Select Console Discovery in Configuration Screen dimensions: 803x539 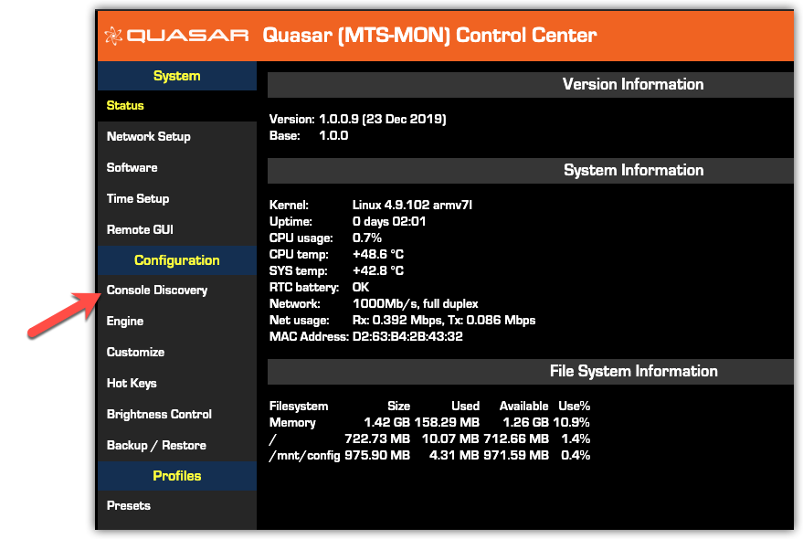pyautogui.click(x=176, y=290)
